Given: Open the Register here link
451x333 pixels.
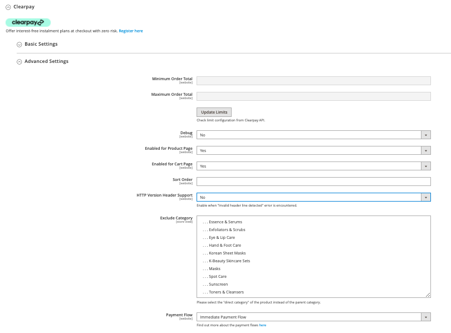Looking at the screenshot, I should point(131,31).
